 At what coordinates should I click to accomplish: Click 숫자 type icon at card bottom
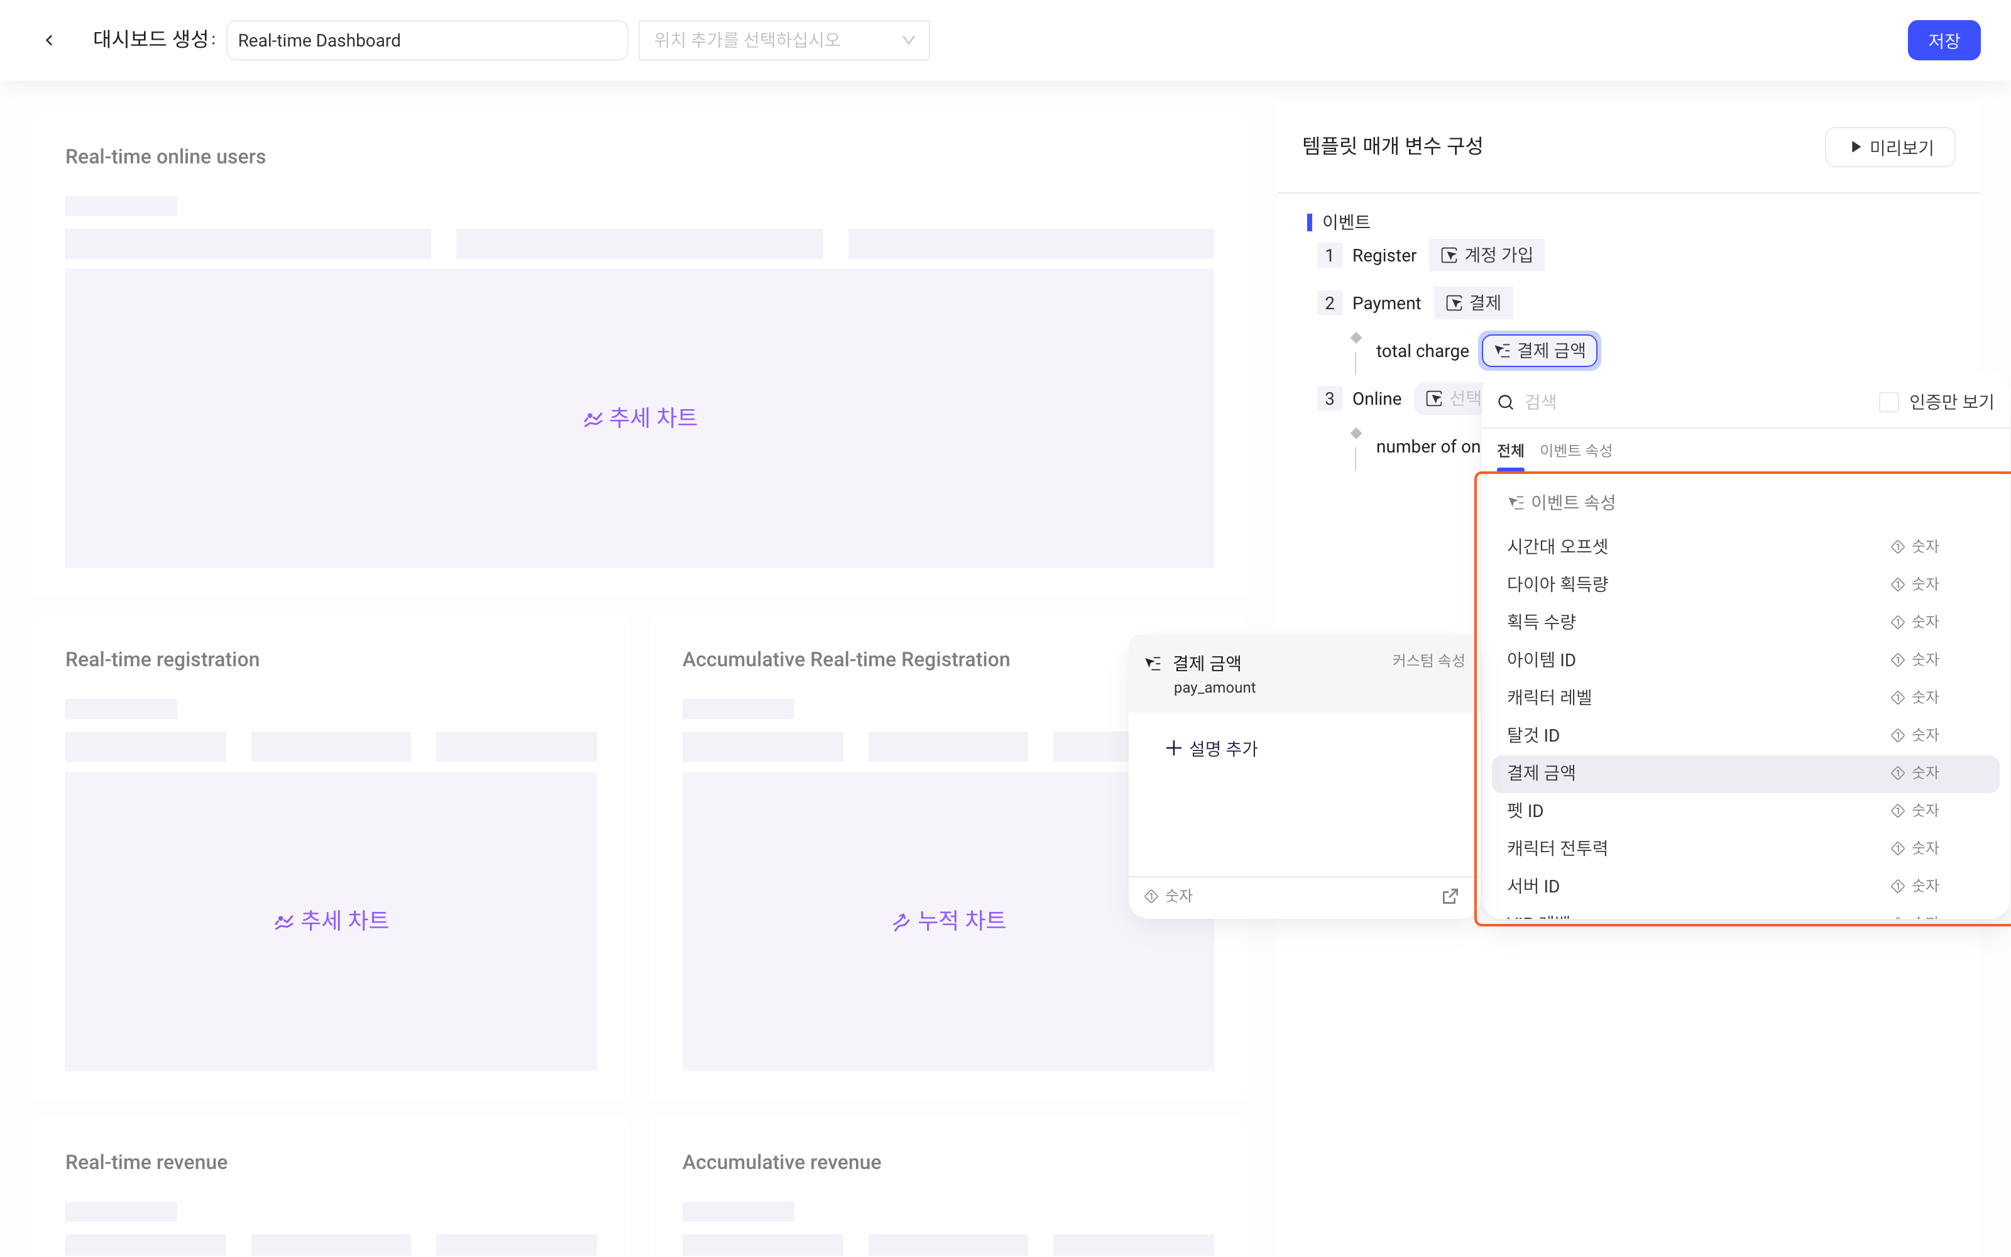click(1152, 896)
